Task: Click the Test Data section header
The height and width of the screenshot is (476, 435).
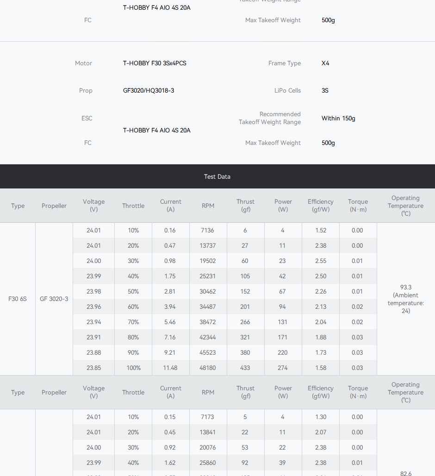Action: point(217,176)
